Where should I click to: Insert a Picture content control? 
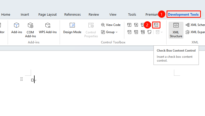[x=142, y=25]
